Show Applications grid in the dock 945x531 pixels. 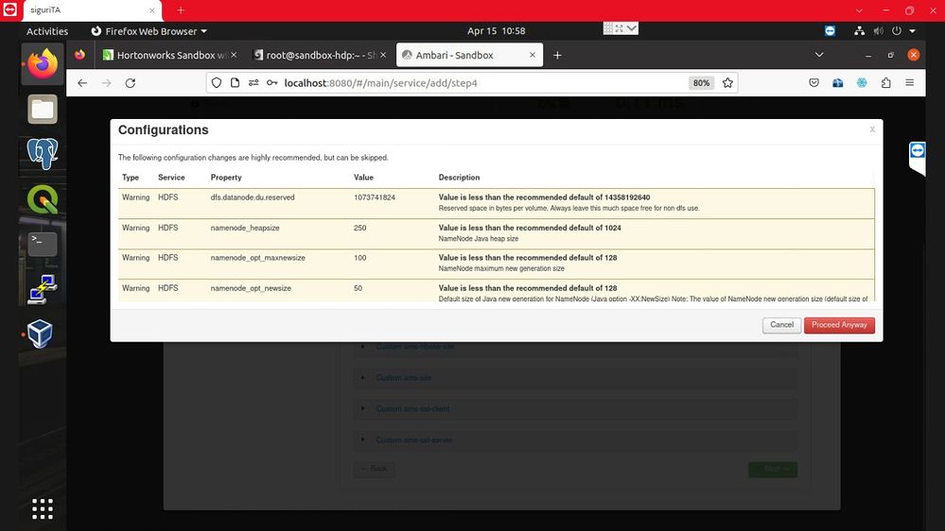click(43, 508)
